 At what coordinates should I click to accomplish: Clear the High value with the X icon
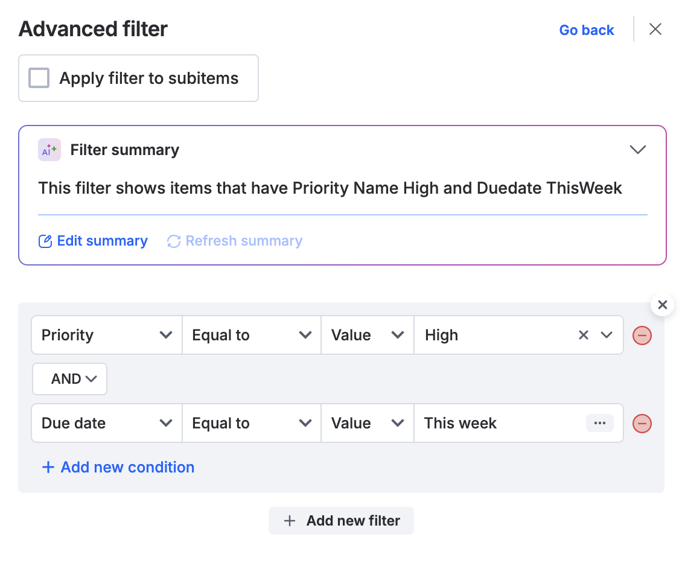[x=583, y=335]
